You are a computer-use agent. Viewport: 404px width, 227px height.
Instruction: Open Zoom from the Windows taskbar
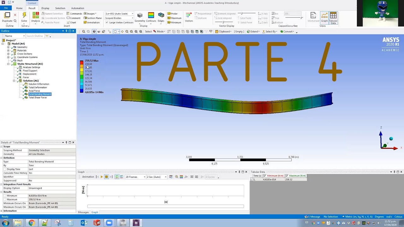pos(109,223)
